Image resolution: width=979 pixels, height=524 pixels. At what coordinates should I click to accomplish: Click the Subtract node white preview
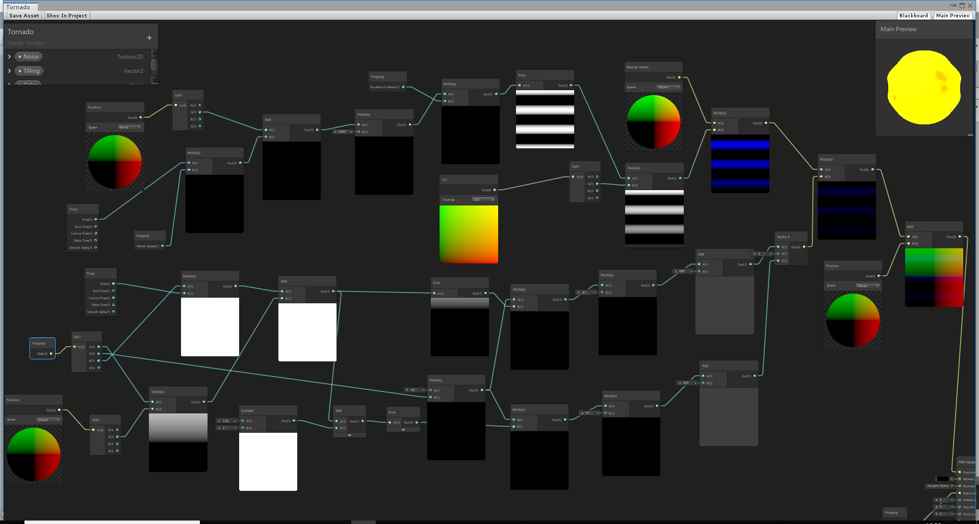268,462
